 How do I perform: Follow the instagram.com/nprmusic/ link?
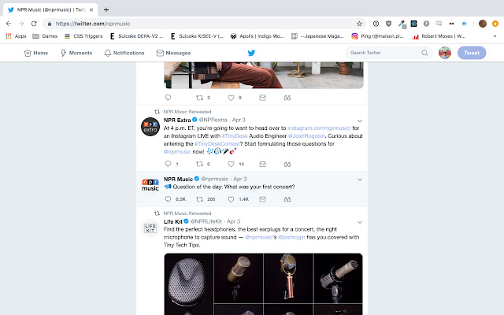click(x=319, y=128)
